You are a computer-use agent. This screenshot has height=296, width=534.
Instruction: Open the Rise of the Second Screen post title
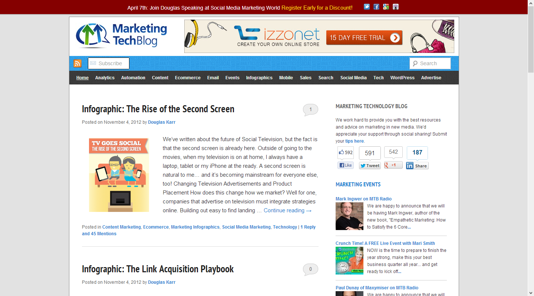[158, 109]
